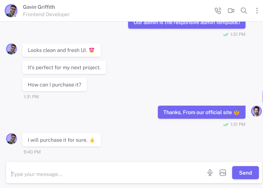
Task: Click Gavin's avatar next to "Looks clean" message
Action: 11,49
